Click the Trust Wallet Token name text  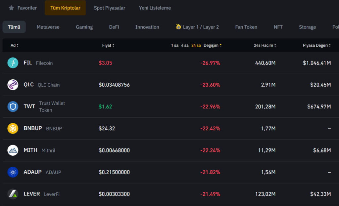coord(52,107)
